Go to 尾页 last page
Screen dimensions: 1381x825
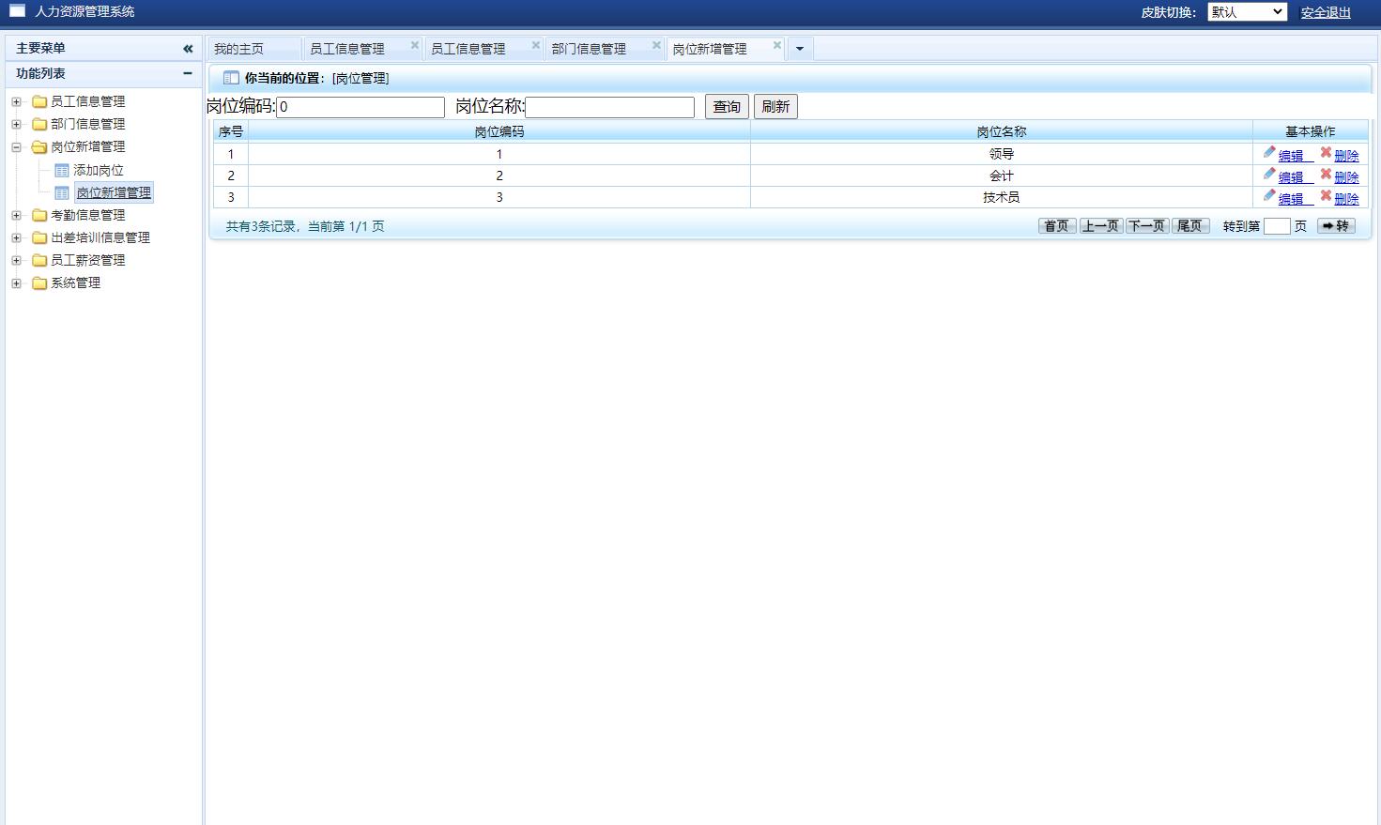pos(1190,226)
